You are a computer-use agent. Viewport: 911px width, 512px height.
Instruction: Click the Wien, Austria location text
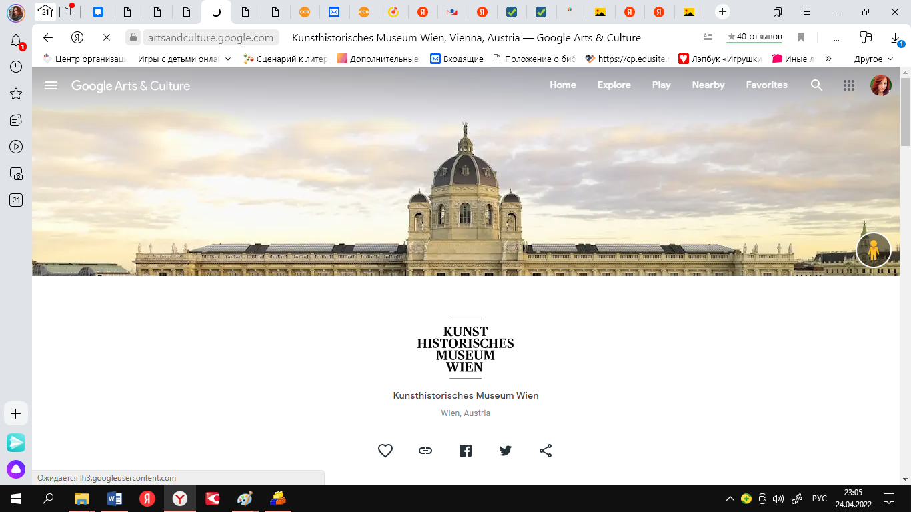pyautogui.click(x=466, y=413)
